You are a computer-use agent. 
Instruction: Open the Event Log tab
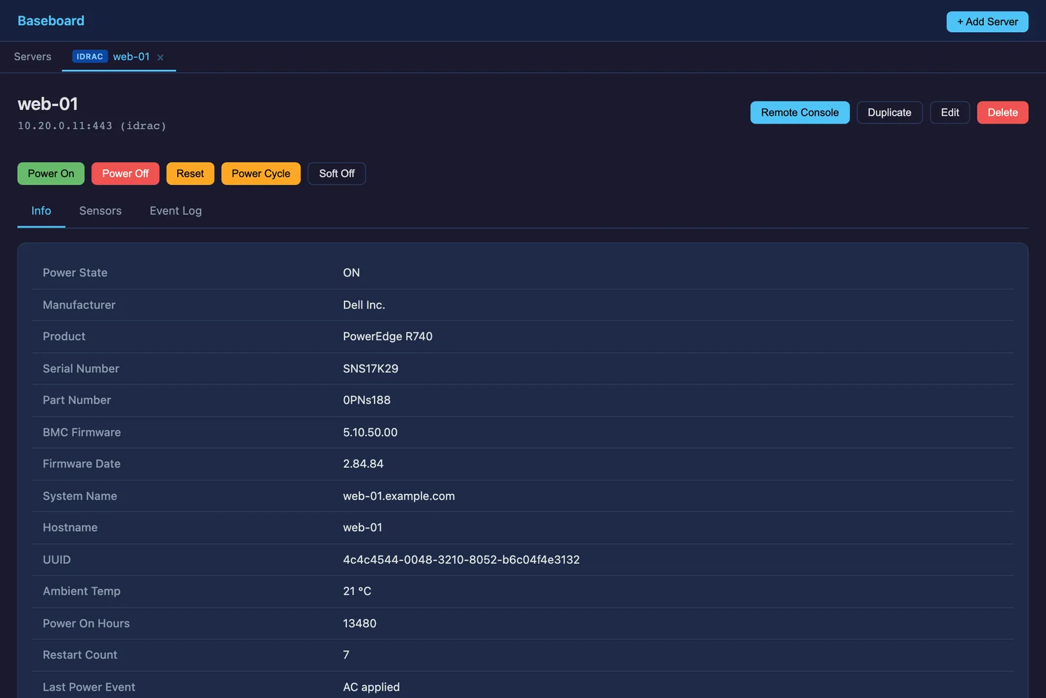[x=175, y=211]
